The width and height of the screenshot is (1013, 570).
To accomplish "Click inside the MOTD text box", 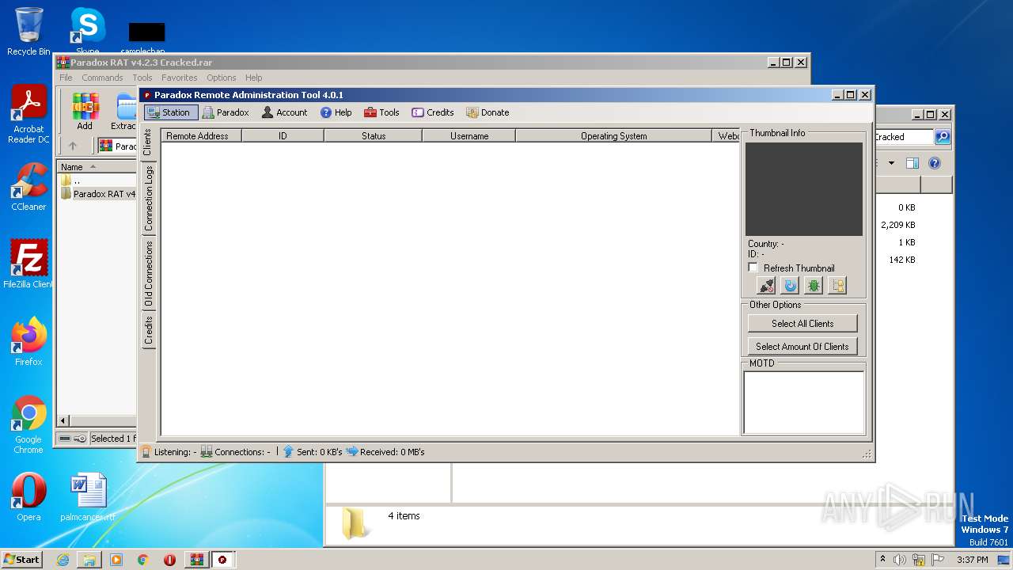I will tap(804, 402).
